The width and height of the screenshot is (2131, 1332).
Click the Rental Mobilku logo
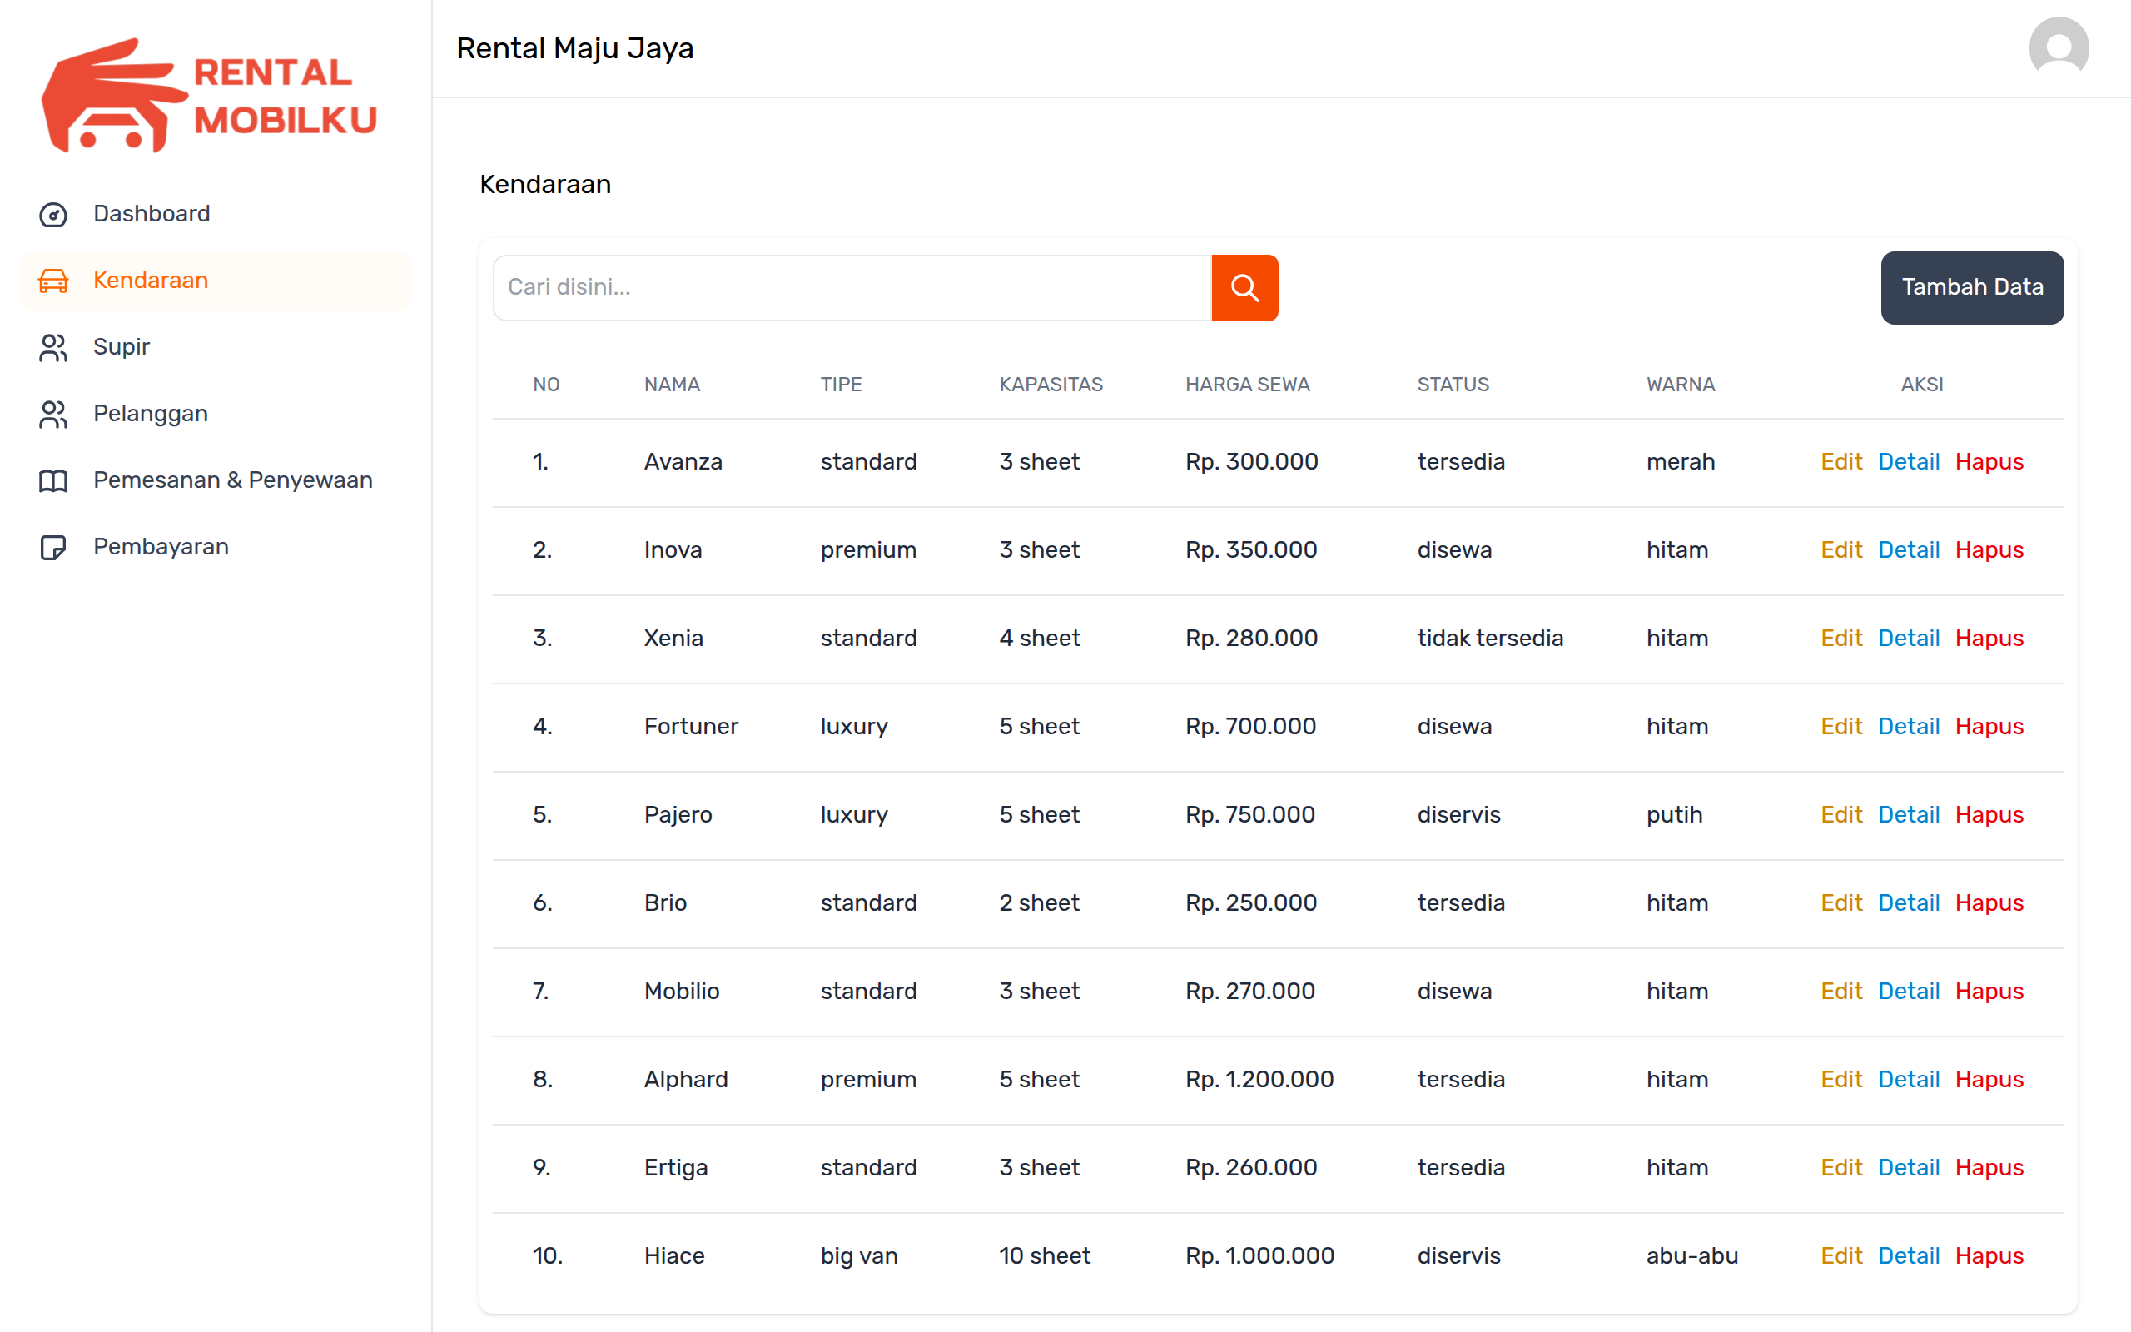click(210, 95)
